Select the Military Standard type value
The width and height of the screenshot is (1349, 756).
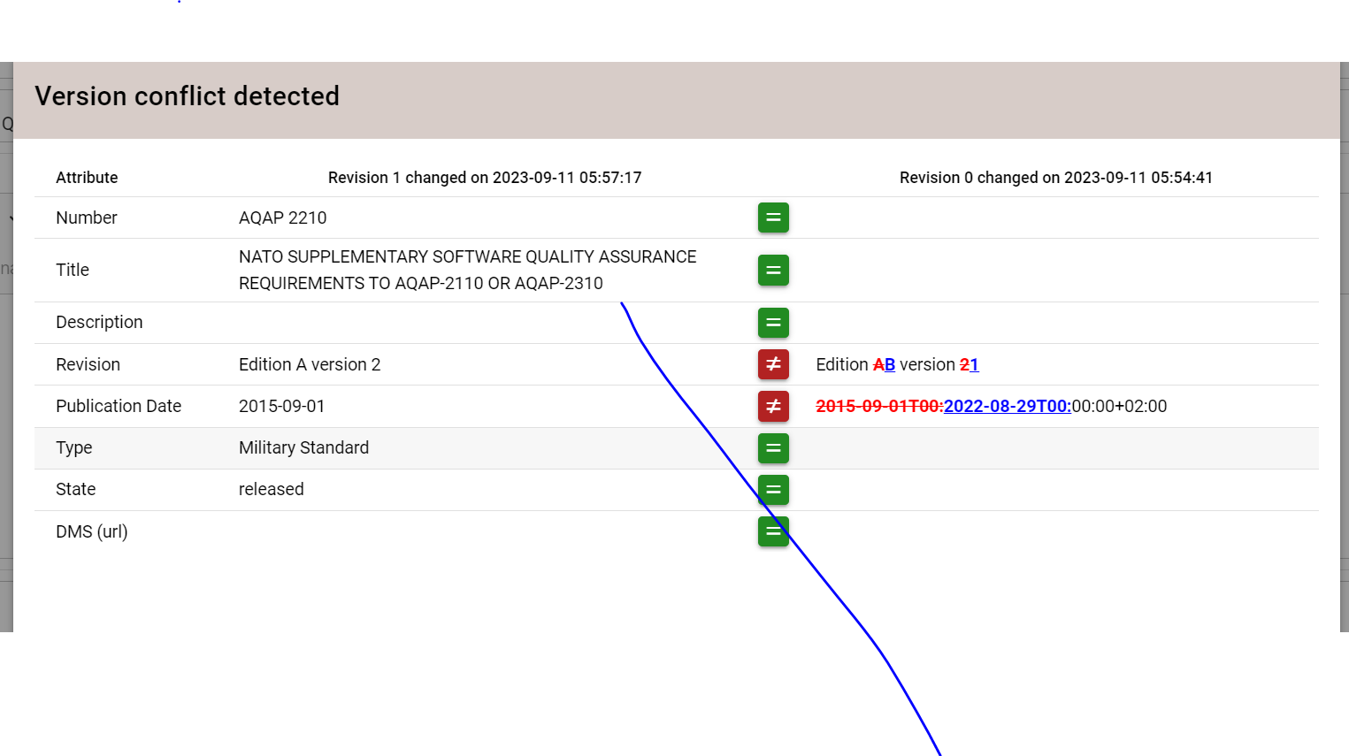click(303, 447)
